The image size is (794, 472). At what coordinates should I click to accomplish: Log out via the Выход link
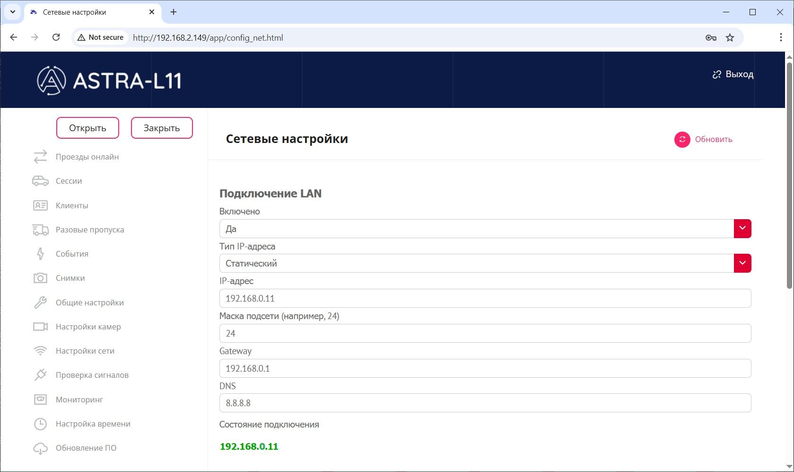[x=733, y=74]
